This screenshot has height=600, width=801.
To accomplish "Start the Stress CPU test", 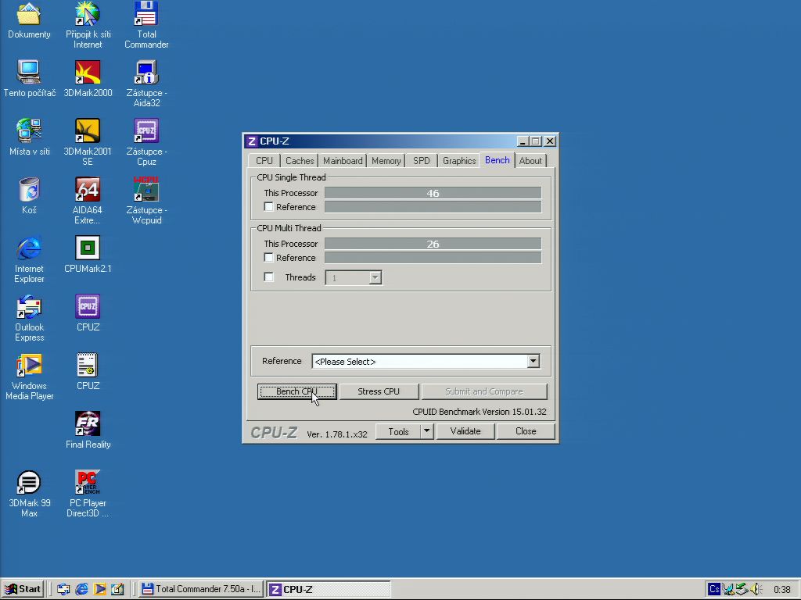I will pos(379,391).
